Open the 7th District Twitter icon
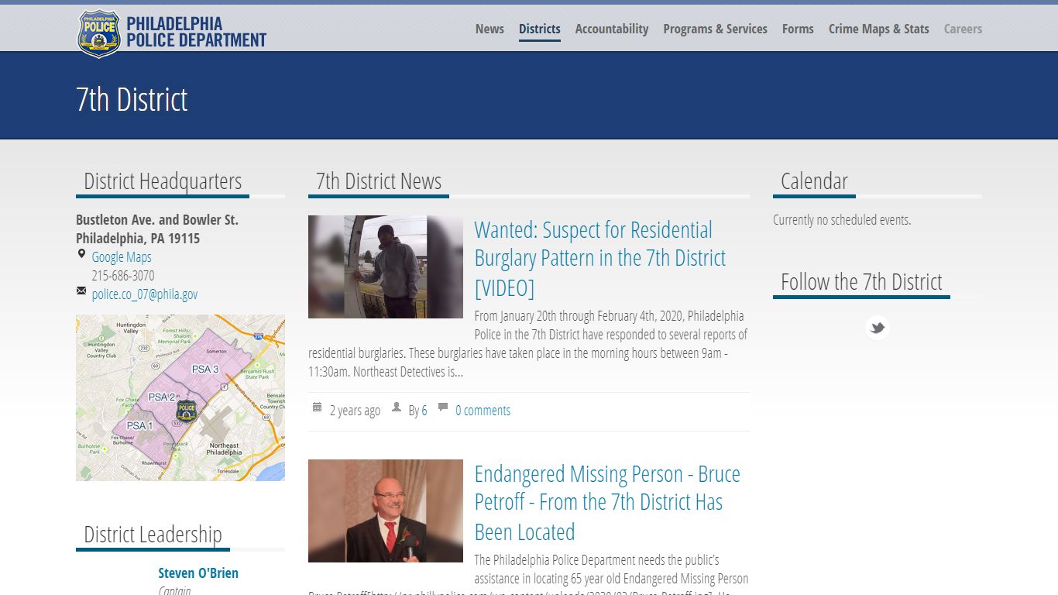The image size is (1058, 595). (x=877, y=328)
